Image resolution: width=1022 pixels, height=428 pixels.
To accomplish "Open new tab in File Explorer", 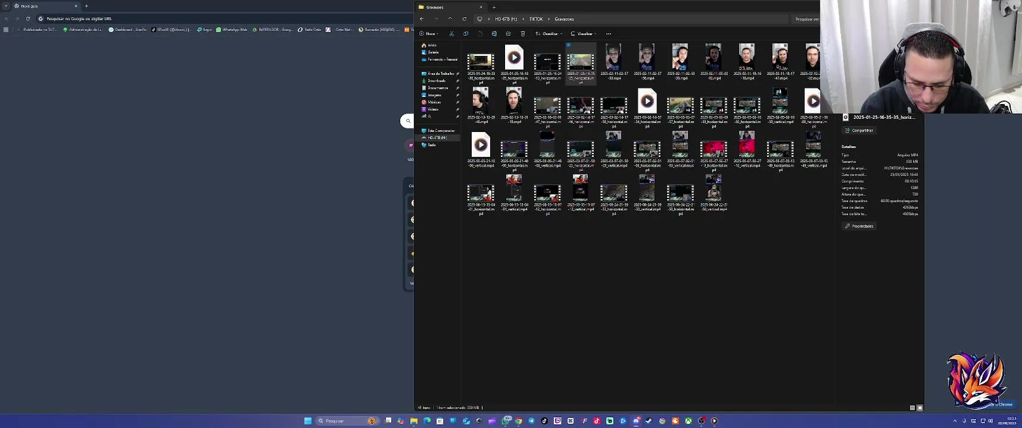I will [494, 7].
